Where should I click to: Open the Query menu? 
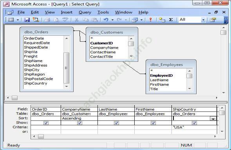[85, 13]
